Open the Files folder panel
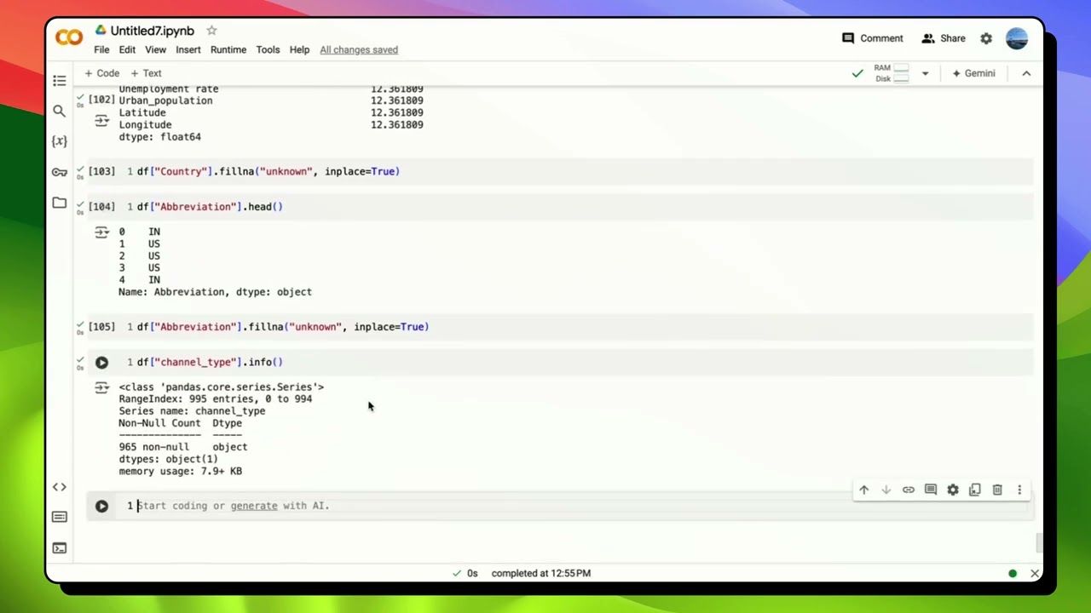 pyautogui.click(x=60, y=203)
